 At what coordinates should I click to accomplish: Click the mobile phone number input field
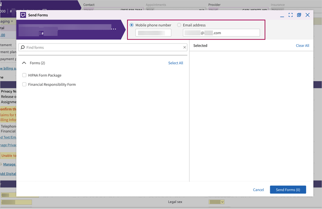[153, 33]
